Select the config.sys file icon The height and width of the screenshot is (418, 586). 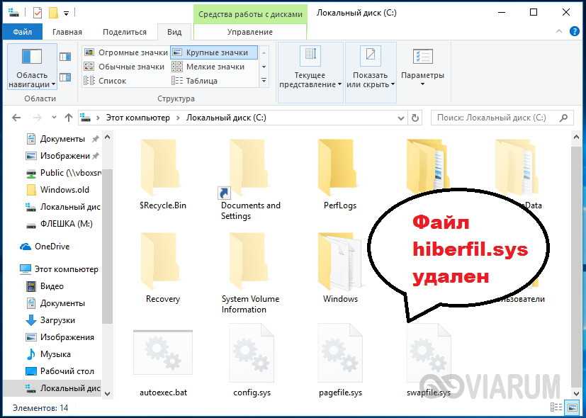pos(252,356)
